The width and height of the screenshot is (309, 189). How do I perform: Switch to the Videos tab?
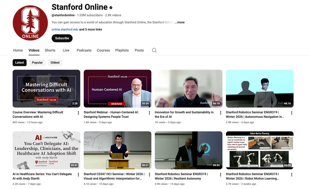pyautogui.click(x=34, y=50)
